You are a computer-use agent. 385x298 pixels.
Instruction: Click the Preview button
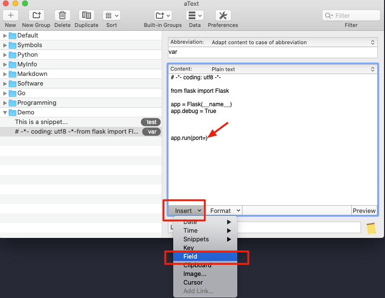tap(364, 211)
